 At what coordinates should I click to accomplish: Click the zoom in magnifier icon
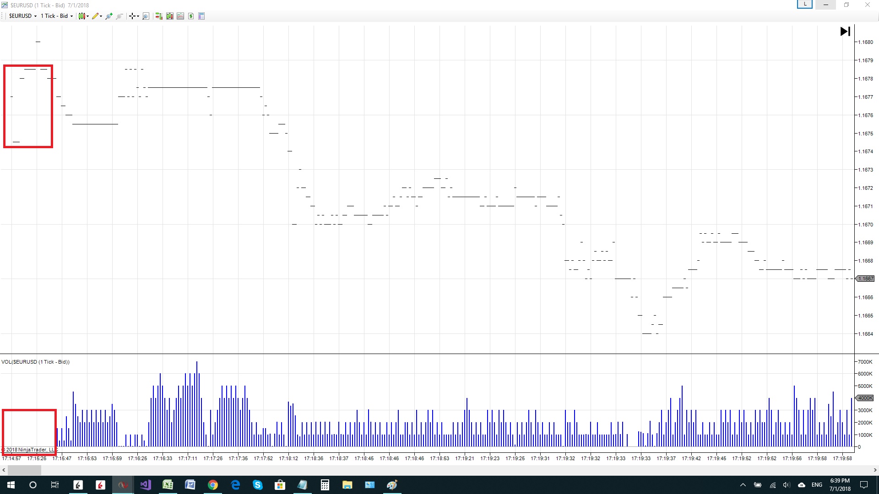point(109,16)
